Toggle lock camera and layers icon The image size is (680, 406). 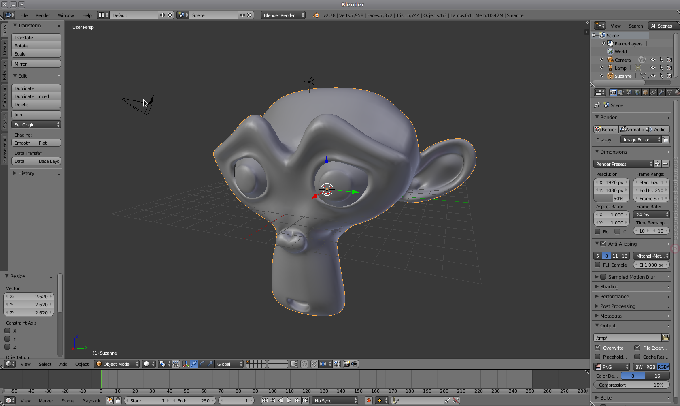(294, 364)
